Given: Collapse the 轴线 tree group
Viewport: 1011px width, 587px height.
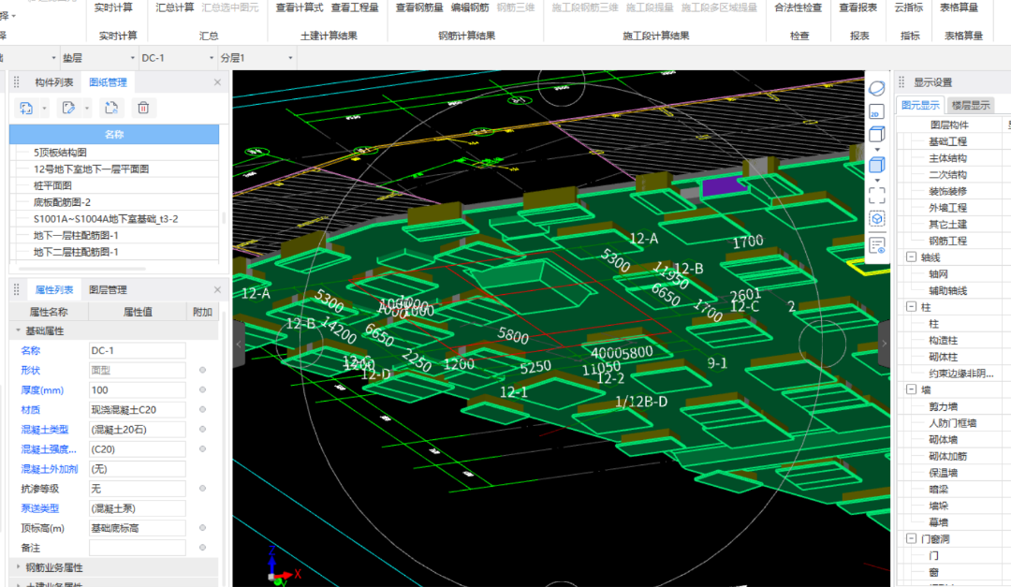Looking at the screenshot, I should tap(911, 257).
